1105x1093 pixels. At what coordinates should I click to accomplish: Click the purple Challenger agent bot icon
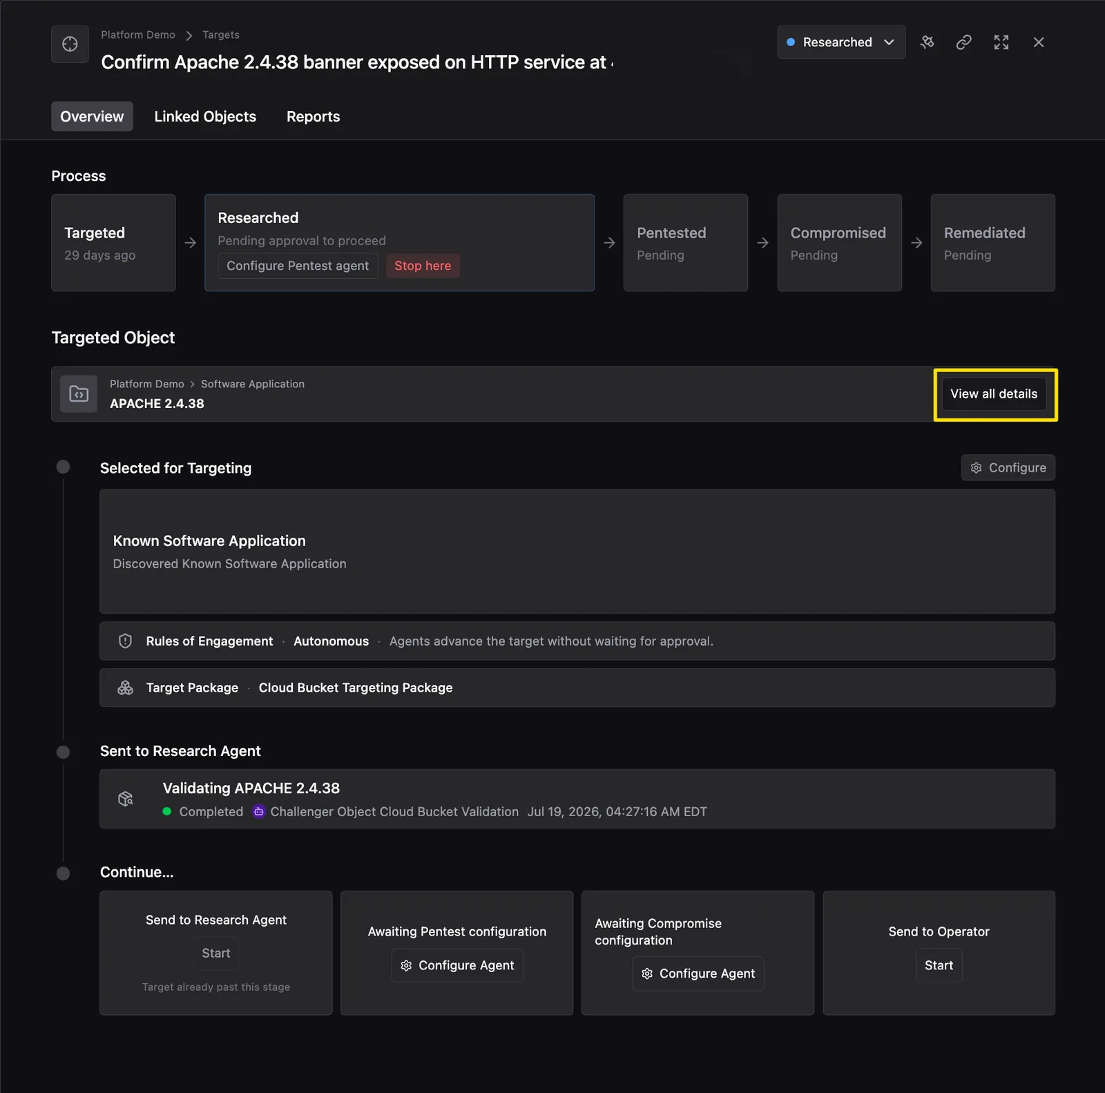[x=258, y=811]
